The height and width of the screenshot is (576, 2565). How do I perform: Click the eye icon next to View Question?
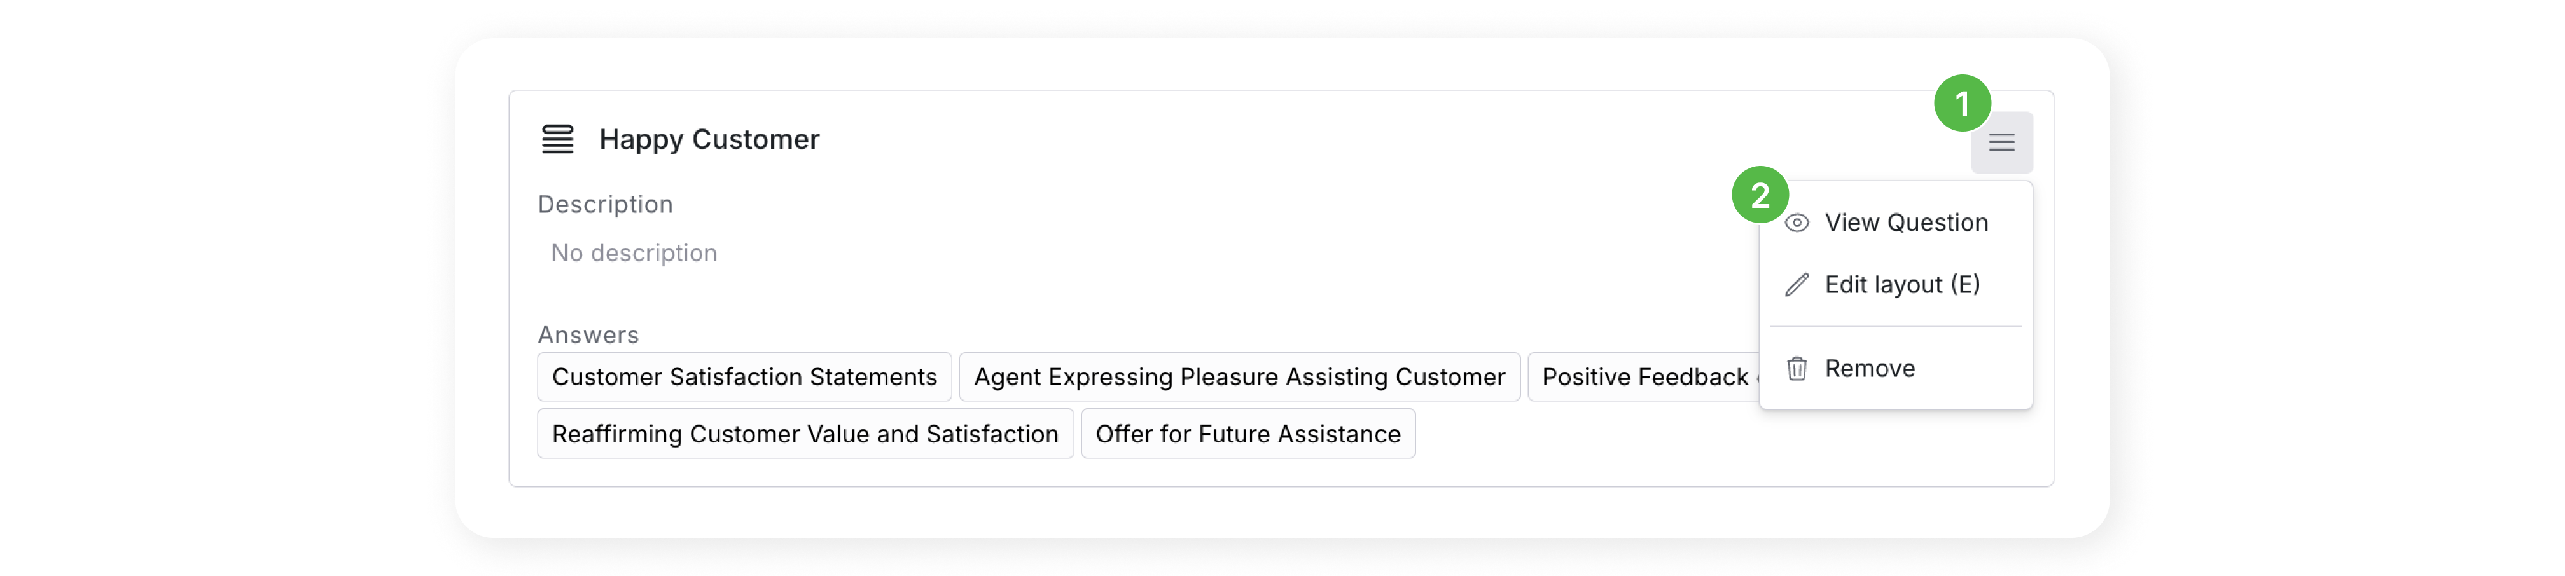1797,223
